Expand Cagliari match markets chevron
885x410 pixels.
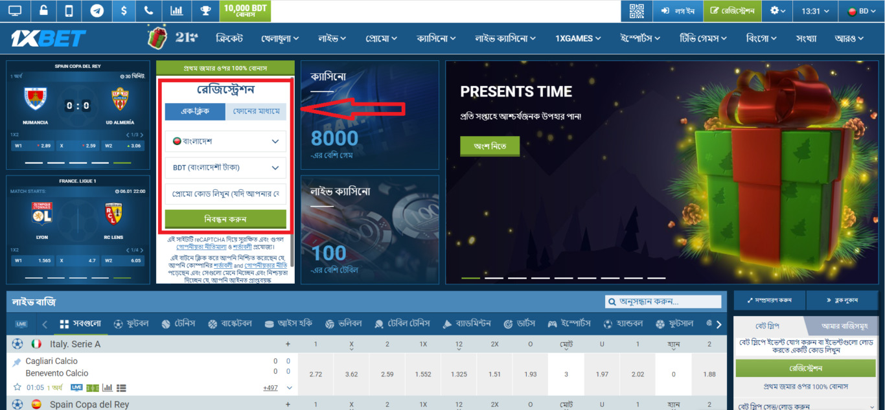tap(289, 388)
